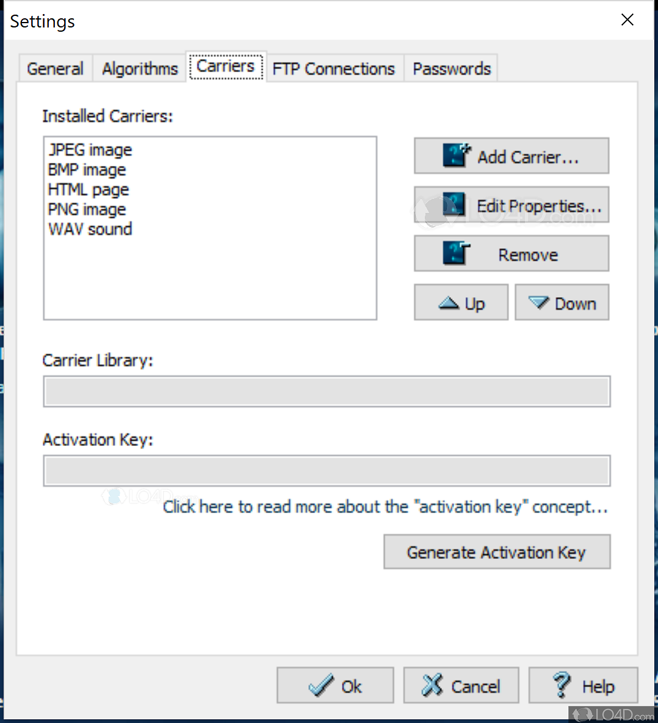Open the Algorithms tab
This screenshot has height=723, width=658.
[140, 69]
